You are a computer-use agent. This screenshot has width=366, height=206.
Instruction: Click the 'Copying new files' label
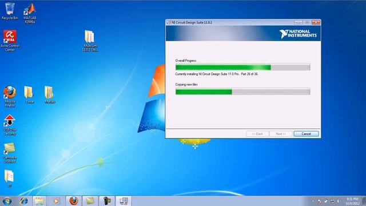[186, 85]
